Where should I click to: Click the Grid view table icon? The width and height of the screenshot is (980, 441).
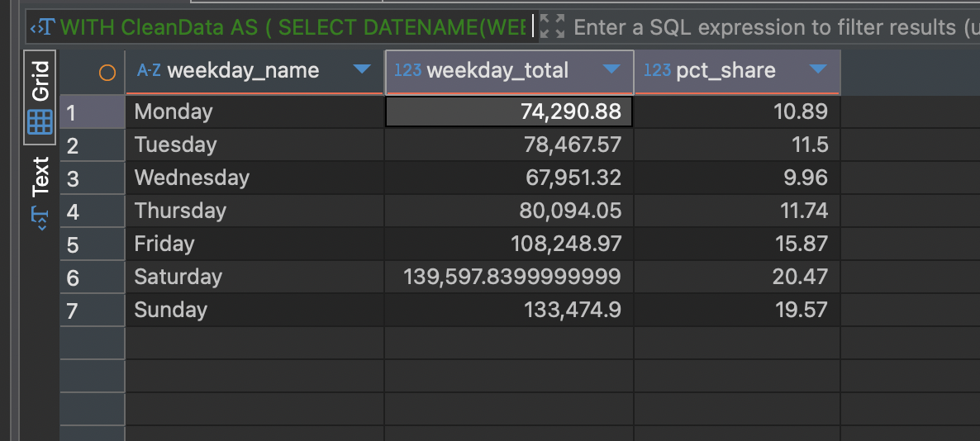(40, 122)
